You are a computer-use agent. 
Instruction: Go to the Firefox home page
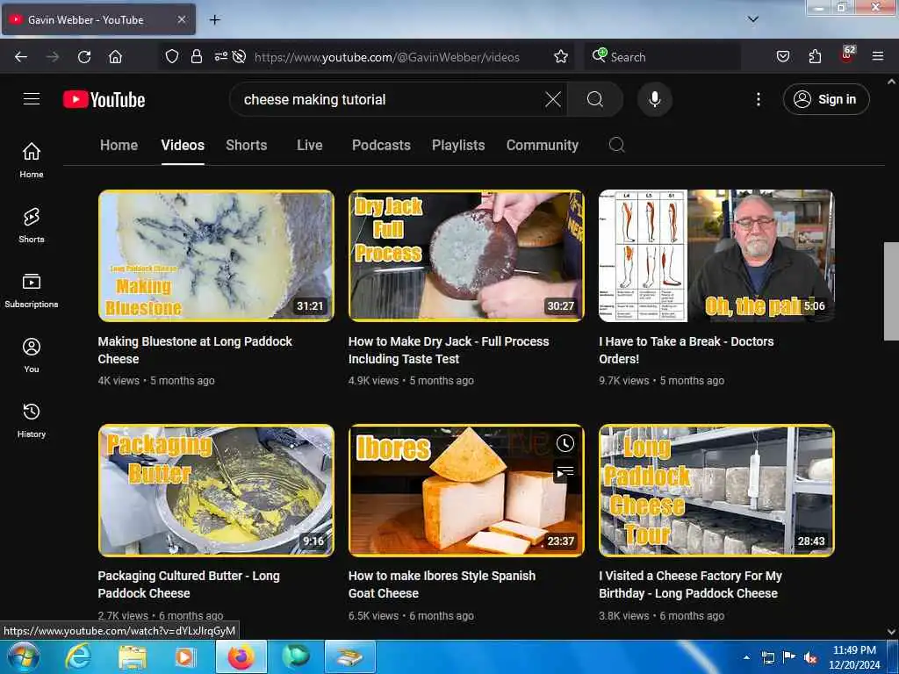coord(115,57)
